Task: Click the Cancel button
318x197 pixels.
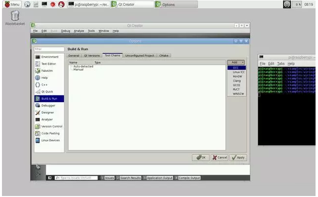Action: pos(220,157)
